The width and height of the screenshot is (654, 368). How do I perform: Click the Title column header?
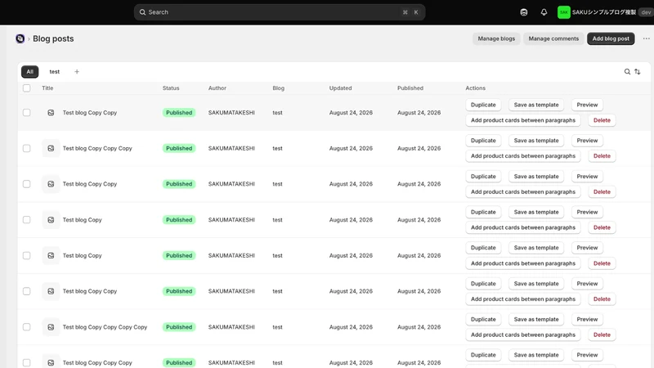click(47, 88)
